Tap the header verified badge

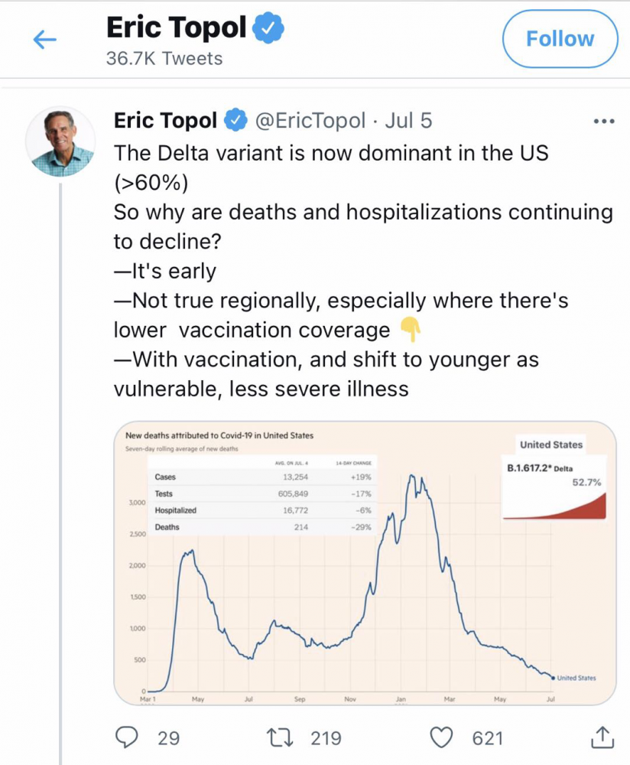[269, 28]
